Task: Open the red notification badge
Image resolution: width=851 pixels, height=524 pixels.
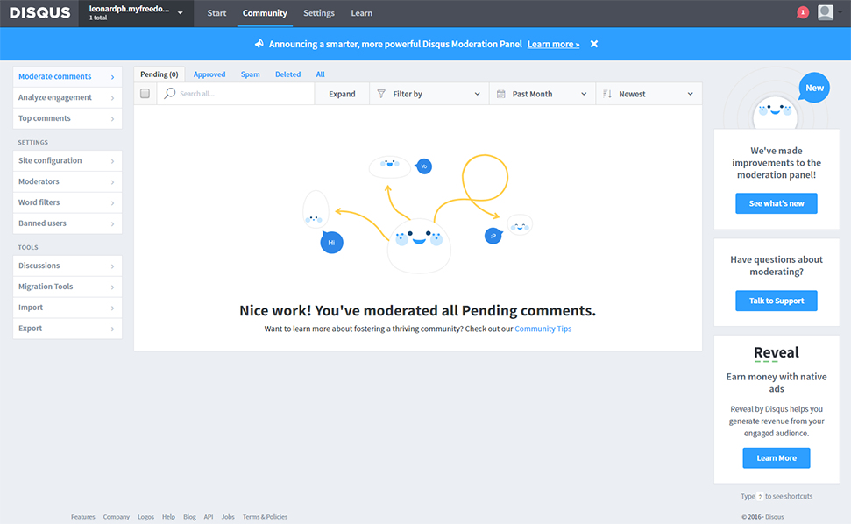Action: pos(803,12)
